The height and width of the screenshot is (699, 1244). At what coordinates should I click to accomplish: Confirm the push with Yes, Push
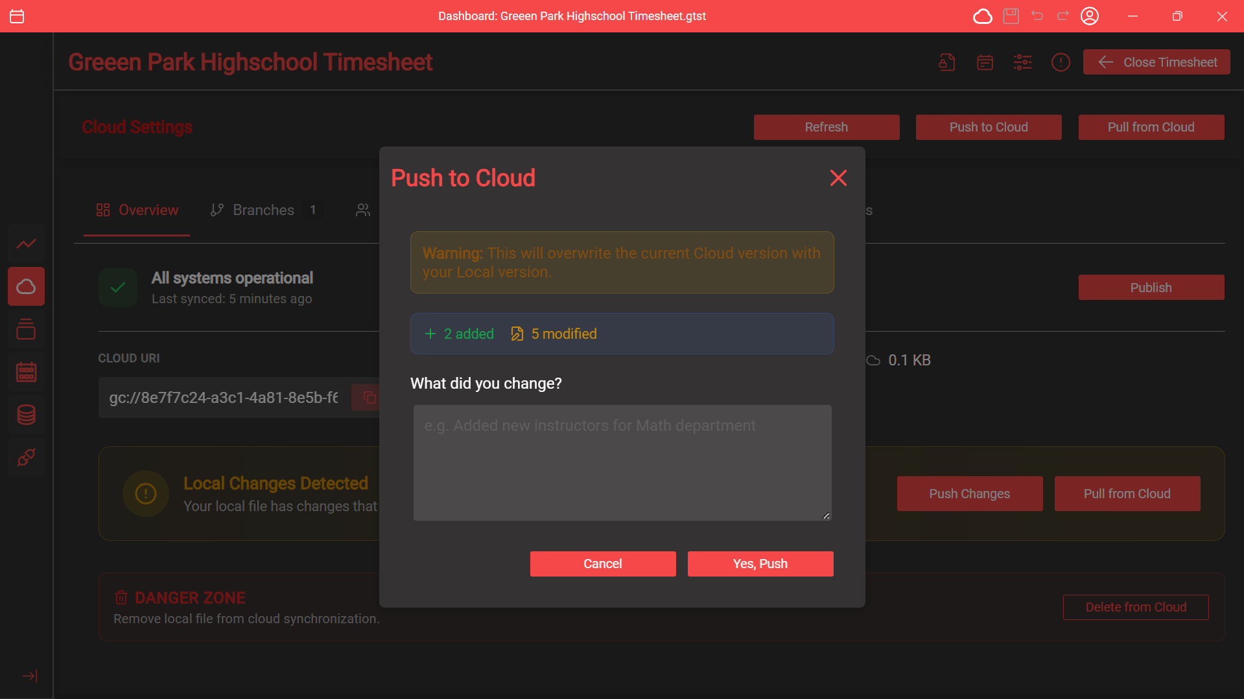760,564
